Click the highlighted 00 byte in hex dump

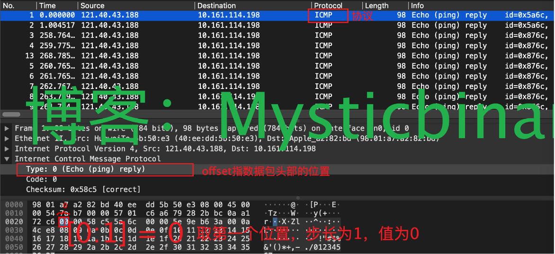point(63,222)
